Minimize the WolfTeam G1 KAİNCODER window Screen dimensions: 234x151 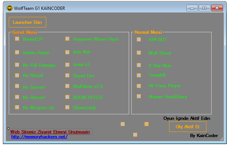[x=192, y=8]
